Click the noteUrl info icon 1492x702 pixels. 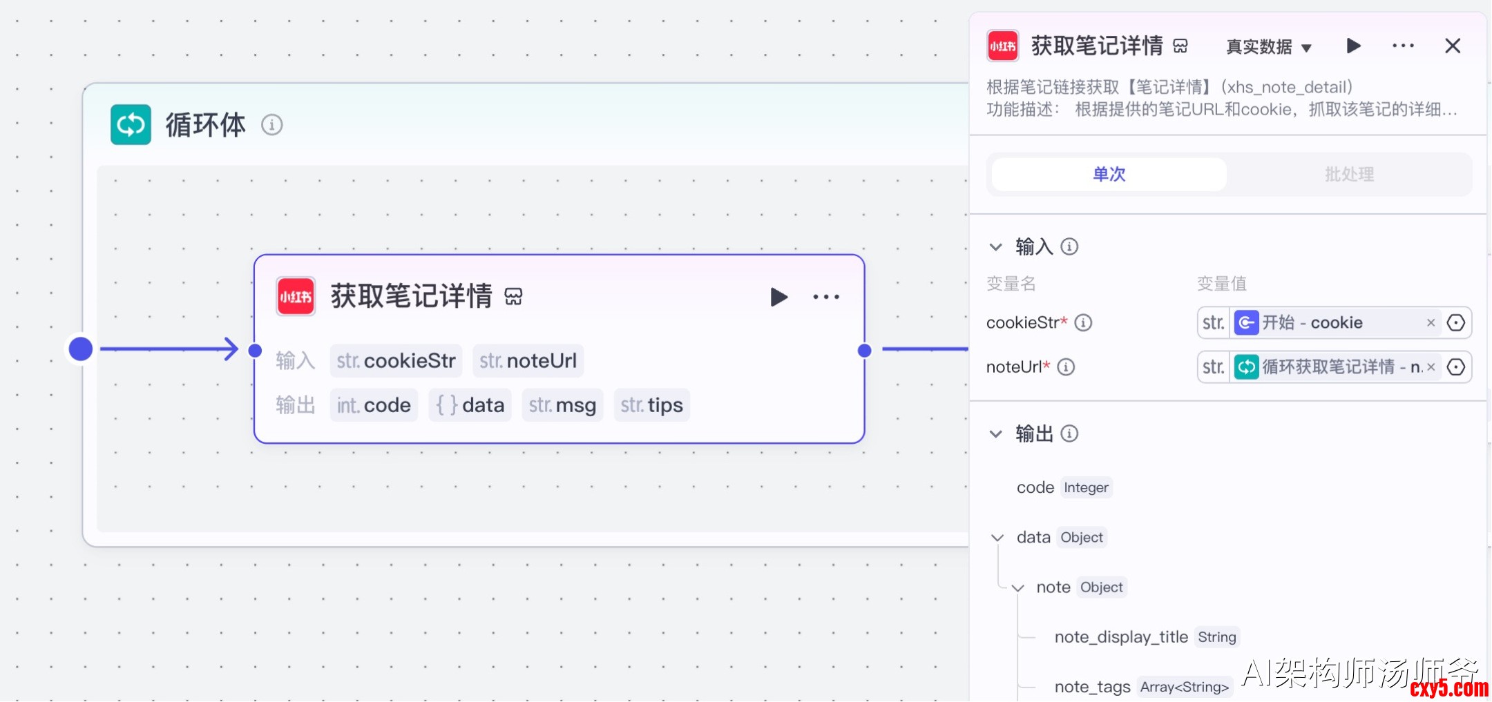[1066, 367]
